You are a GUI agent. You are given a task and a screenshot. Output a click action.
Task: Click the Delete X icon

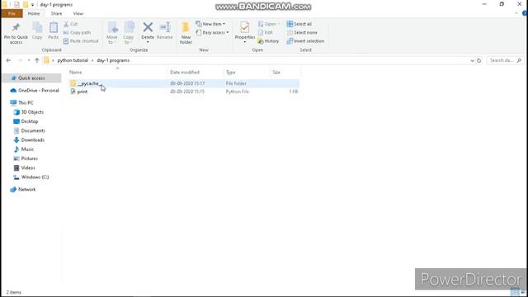point(148,27)
